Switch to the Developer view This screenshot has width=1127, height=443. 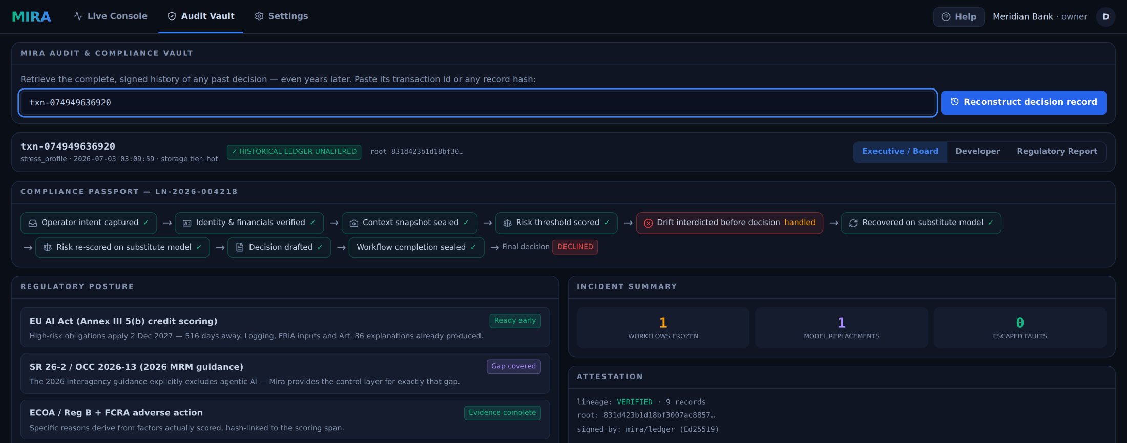click(x=977, y=152)
